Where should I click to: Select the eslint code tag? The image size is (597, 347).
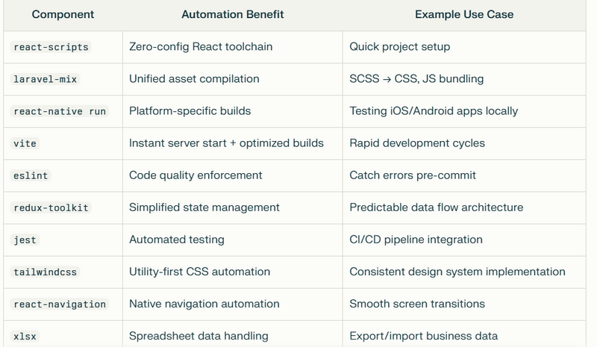pos(31,175)
